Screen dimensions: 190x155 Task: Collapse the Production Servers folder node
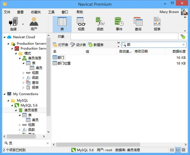click(8, 44)
